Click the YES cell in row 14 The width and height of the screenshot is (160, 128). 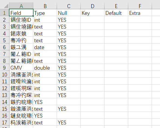point(45,102)
